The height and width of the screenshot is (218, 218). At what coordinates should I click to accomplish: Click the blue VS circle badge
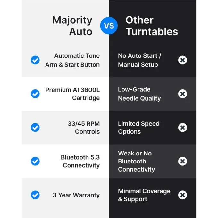tap(109, 26)
